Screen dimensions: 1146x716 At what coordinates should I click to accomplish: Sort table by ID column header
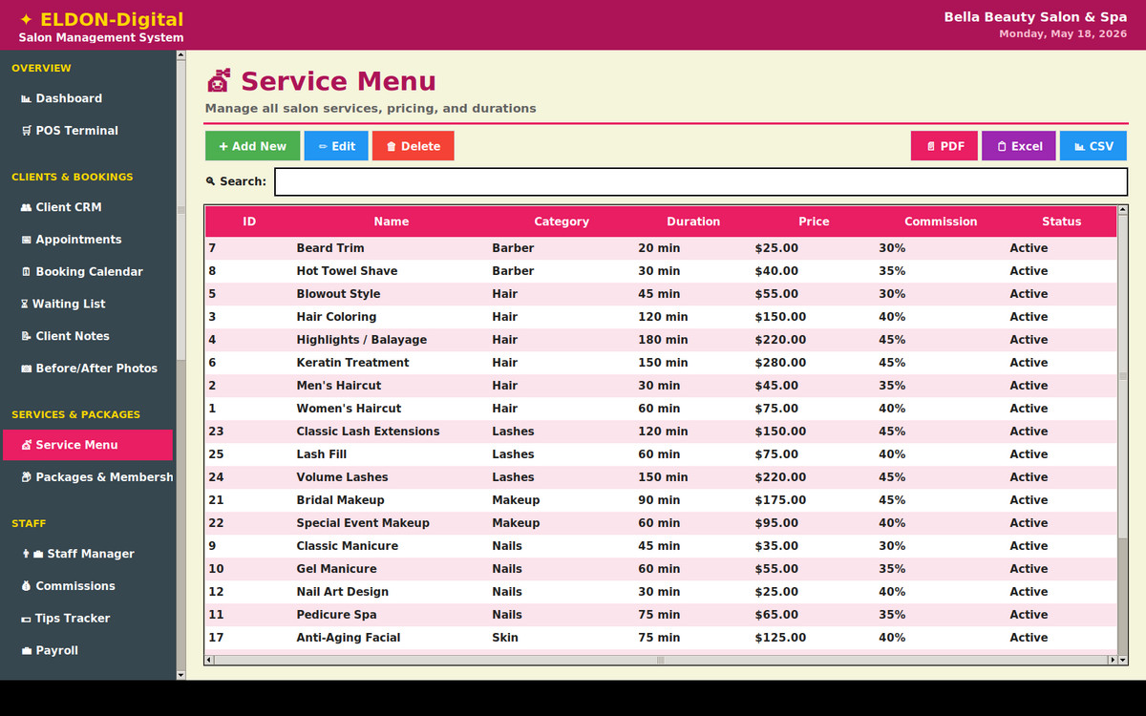(x=249, y=221)
